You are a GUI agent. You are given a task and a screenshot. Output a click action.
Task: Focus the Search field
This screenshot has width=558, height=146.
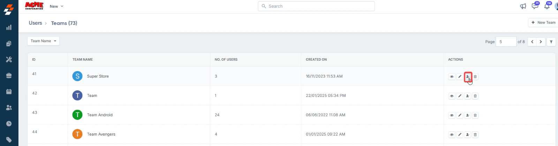(316, 6)
